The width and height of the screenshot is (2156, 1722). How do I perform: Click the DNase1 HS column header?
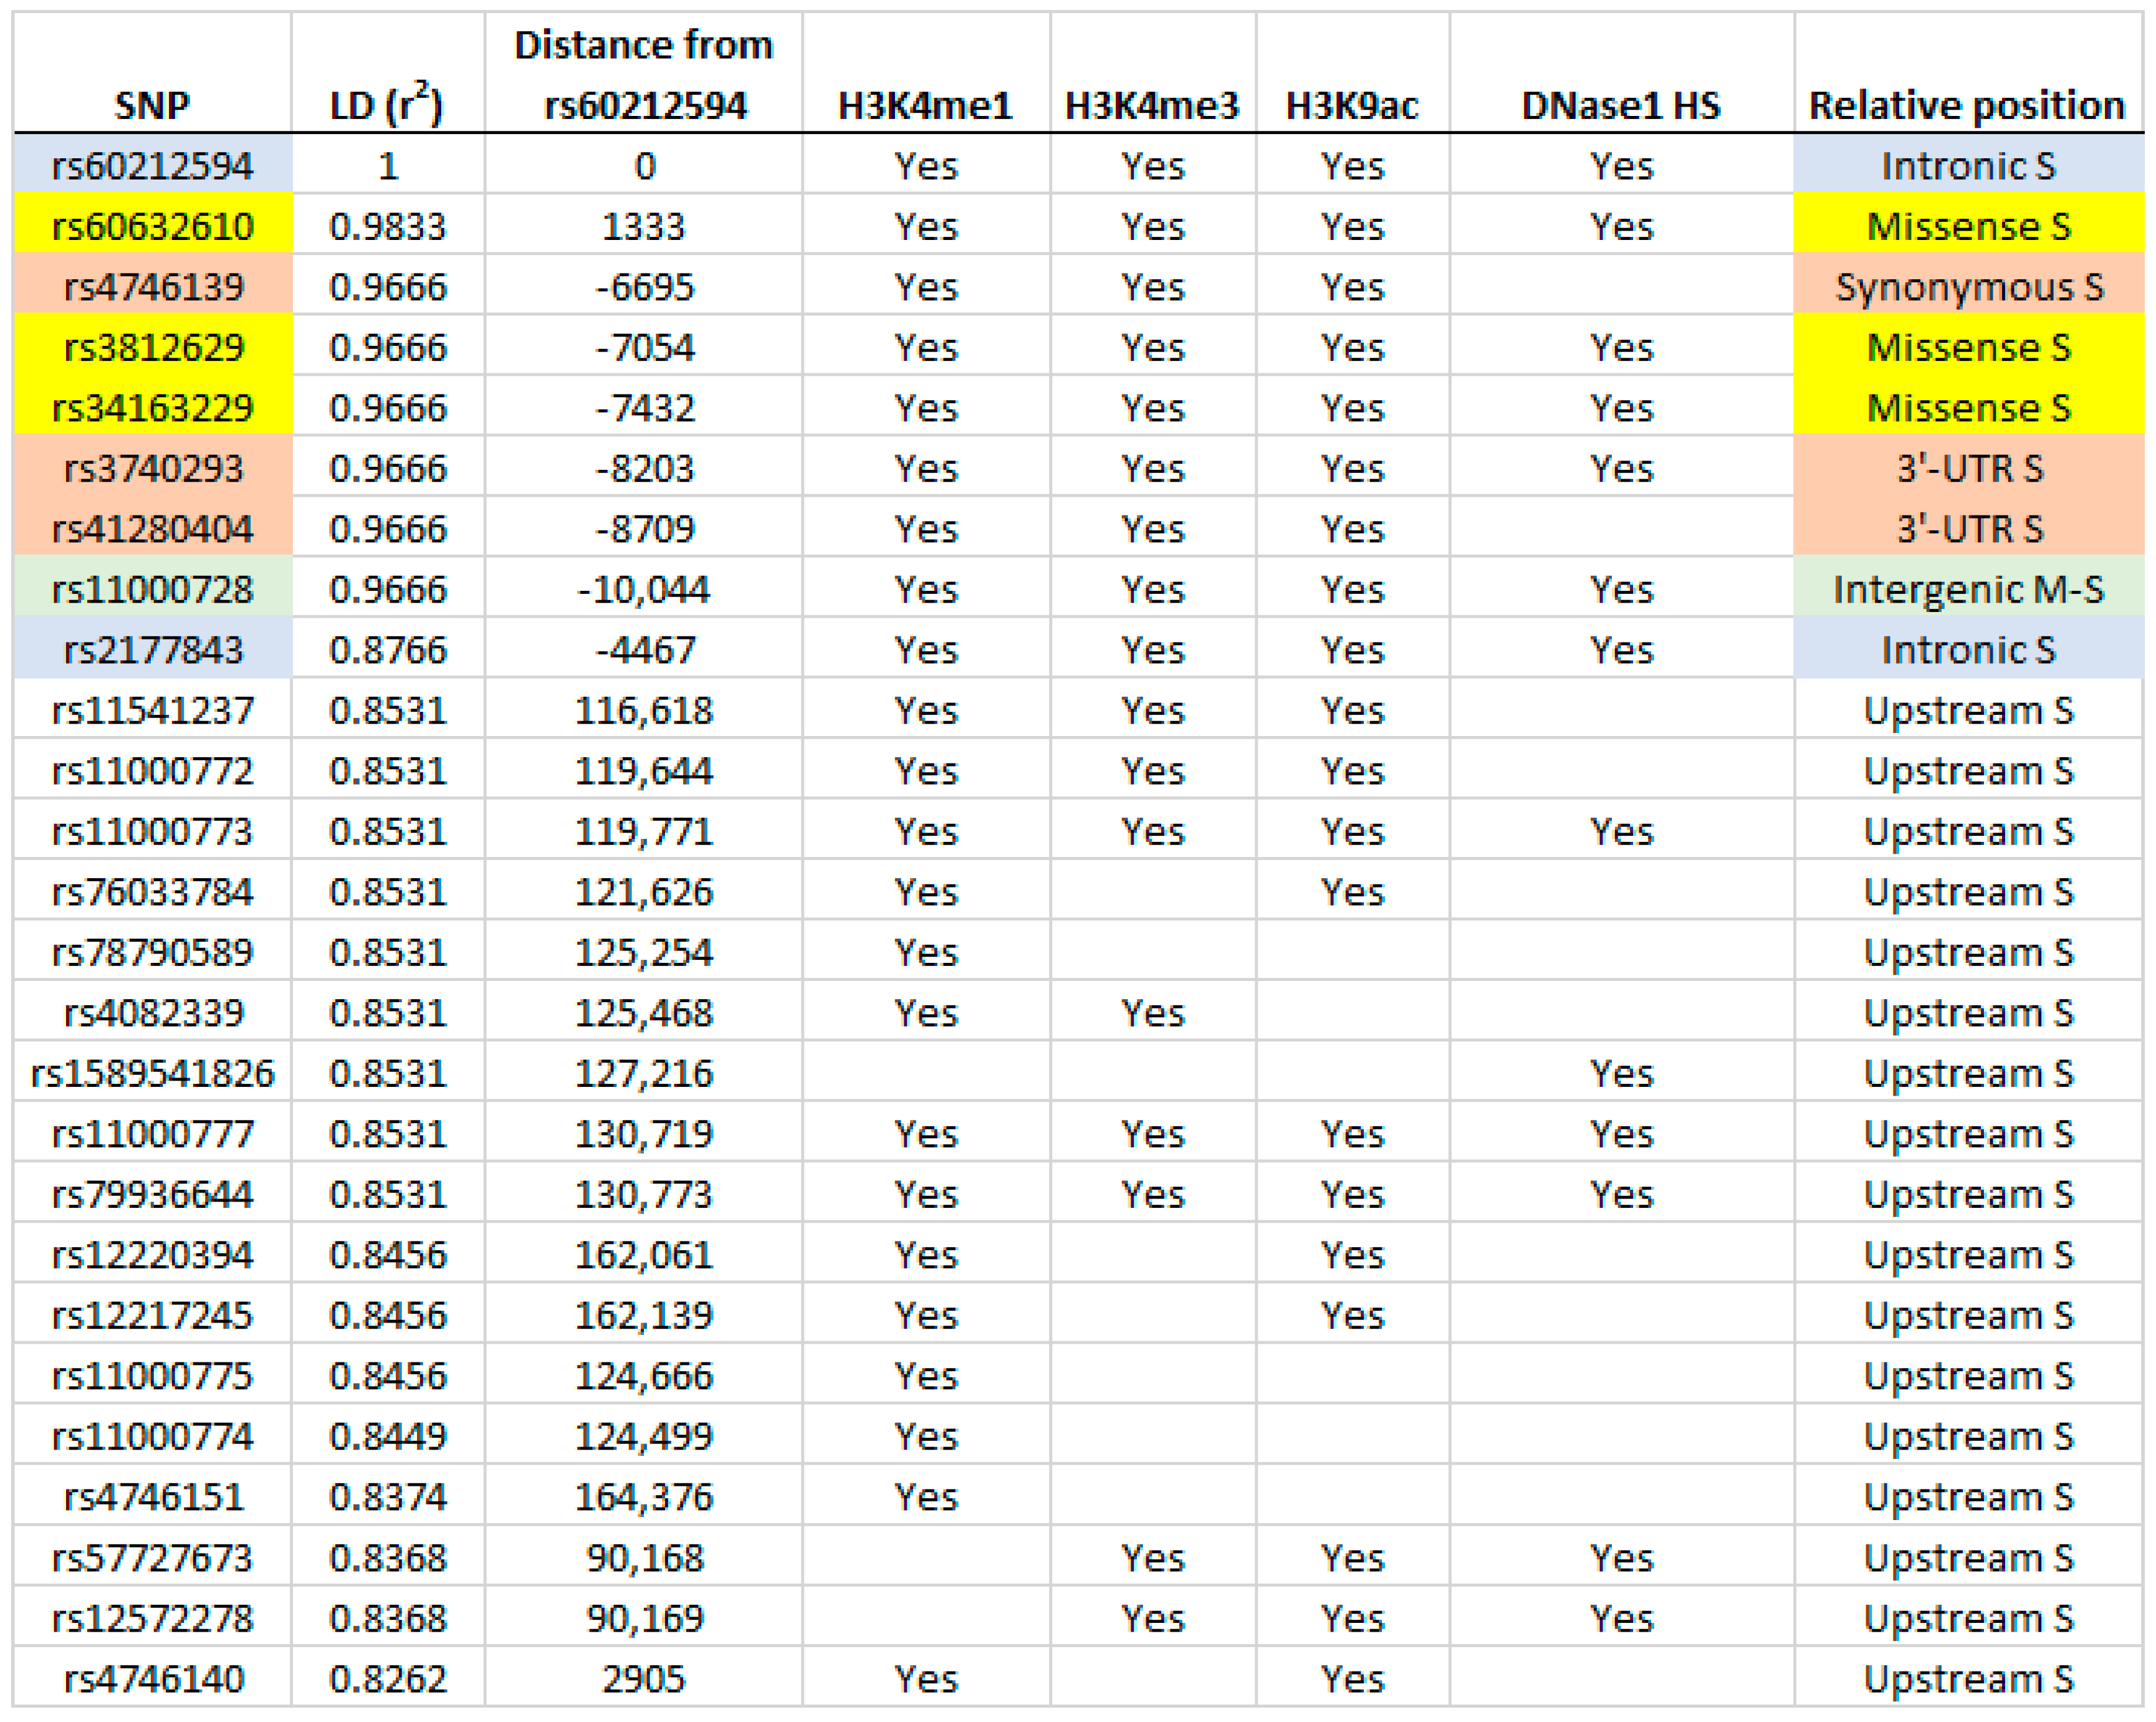(x=1621, y=105)
